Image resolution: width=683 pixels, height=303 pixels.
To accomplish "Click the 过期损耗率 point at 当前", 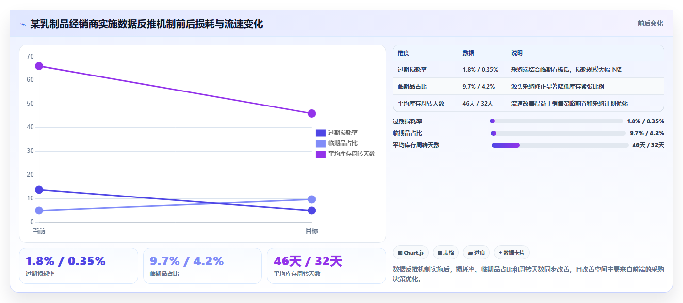I will tap(39, 190).
